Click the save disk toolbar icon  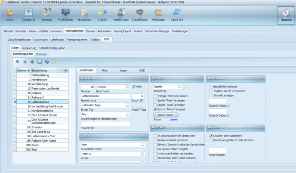point(40,62)
